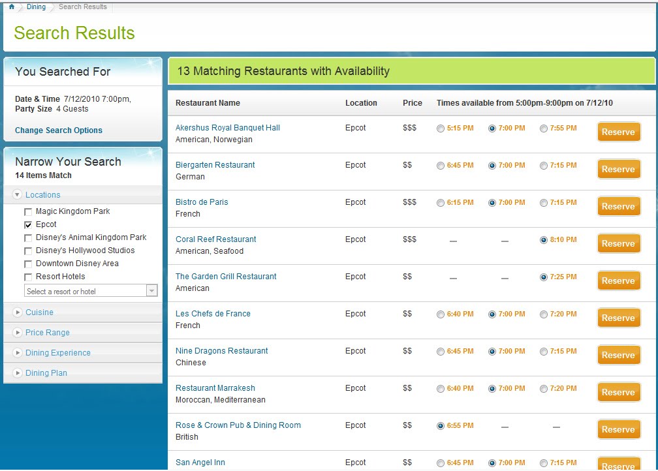Open the Dining breadcrumb link
The image size is (658, 471).
click(x=36, y=7)
